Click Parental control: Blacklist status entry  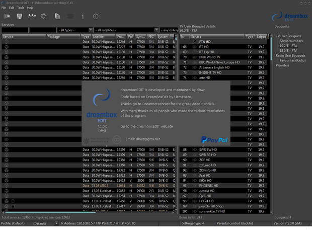(x=235, y=223)
